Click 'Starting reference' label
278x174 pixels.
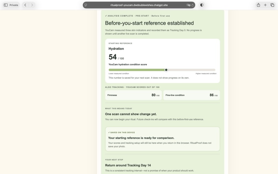[120, 43]
